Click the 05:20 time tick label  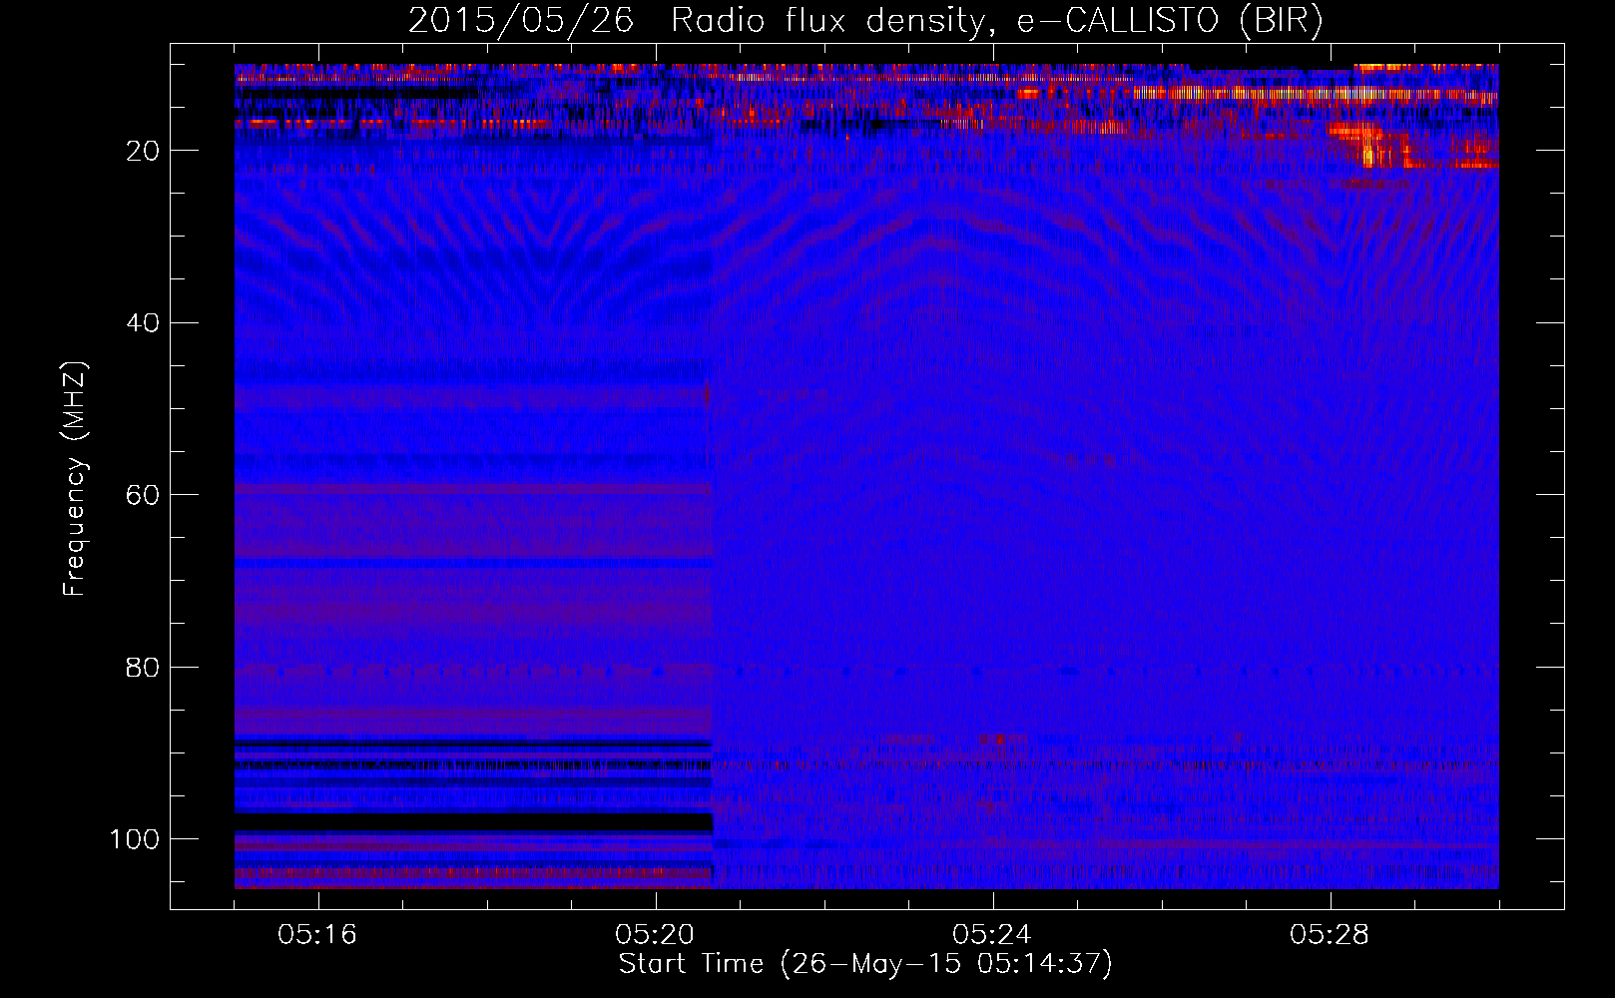coord(655,935)
